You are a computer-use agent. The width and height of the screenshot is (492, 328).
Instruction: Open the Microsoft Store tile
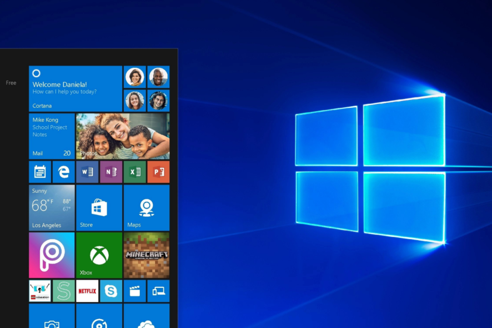coord(99,208)
